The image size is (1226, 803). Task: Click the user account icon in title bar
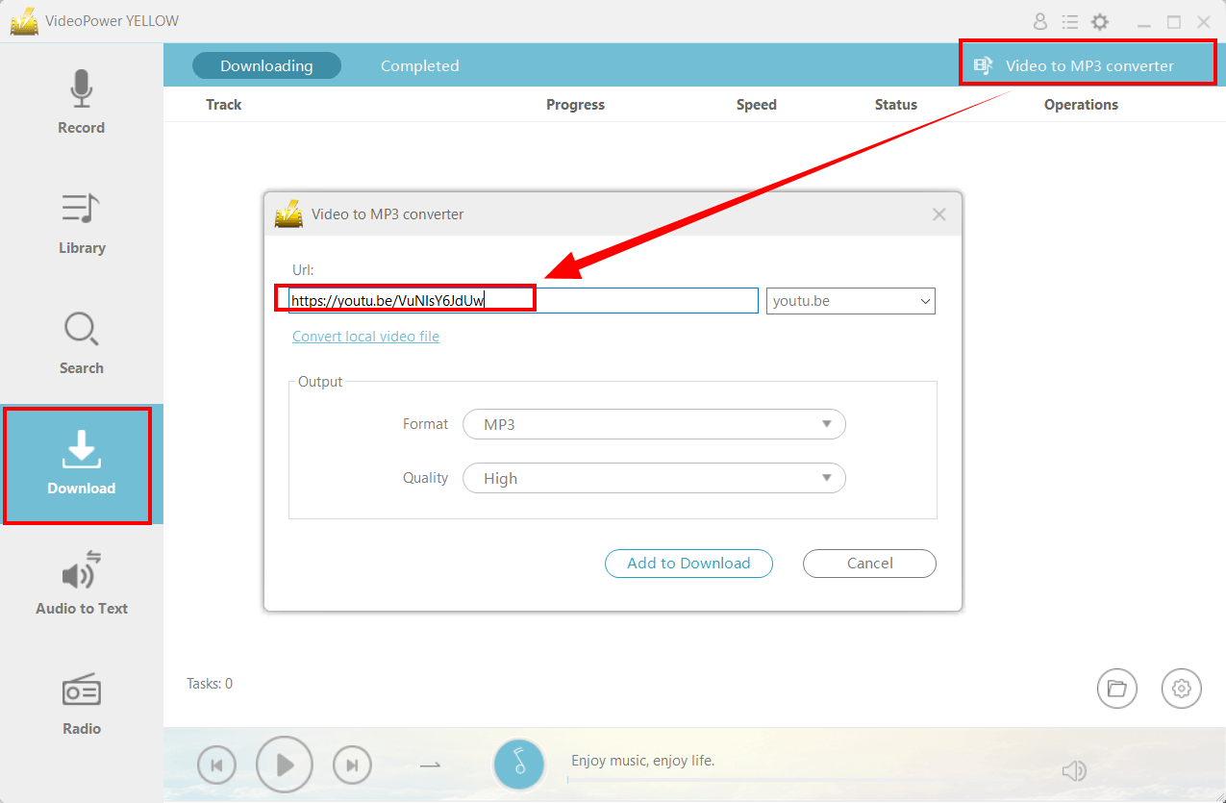(x=1039, y=21)
